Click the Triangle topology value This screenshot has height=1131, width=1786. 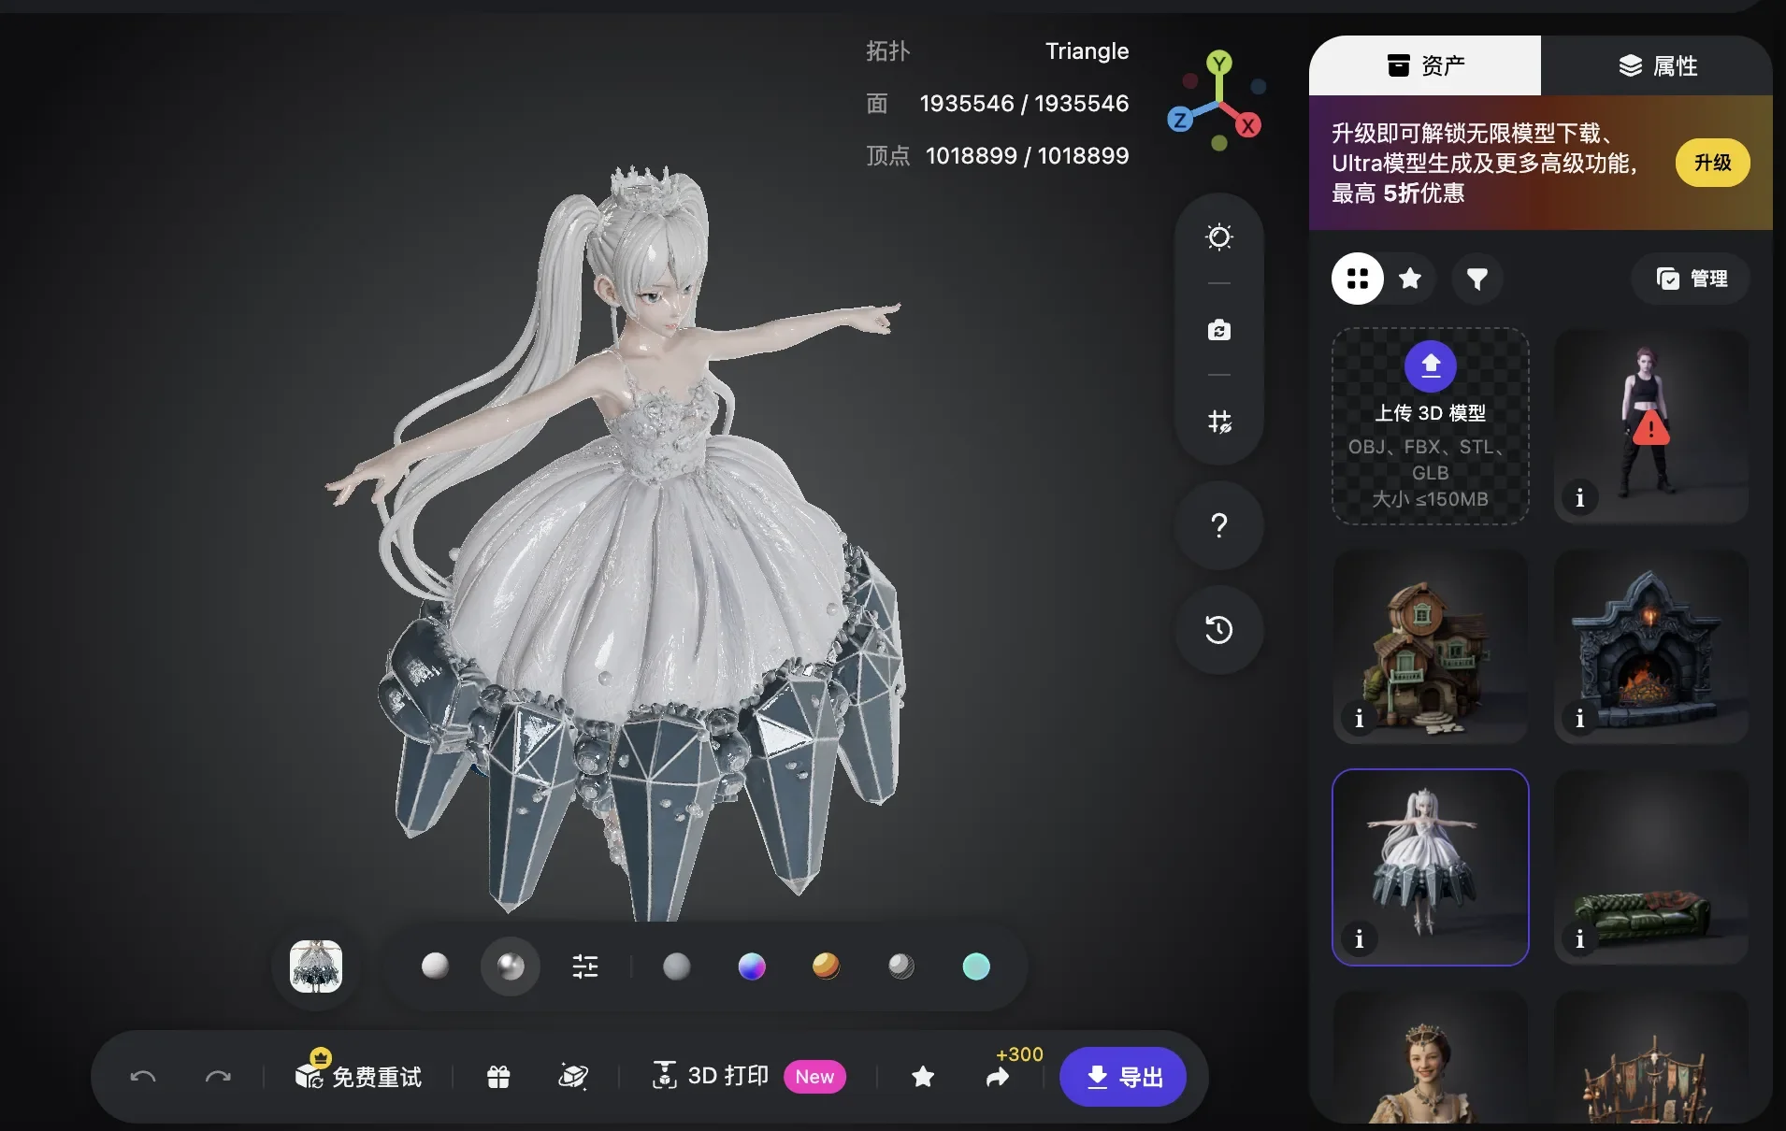(1087, 51)
